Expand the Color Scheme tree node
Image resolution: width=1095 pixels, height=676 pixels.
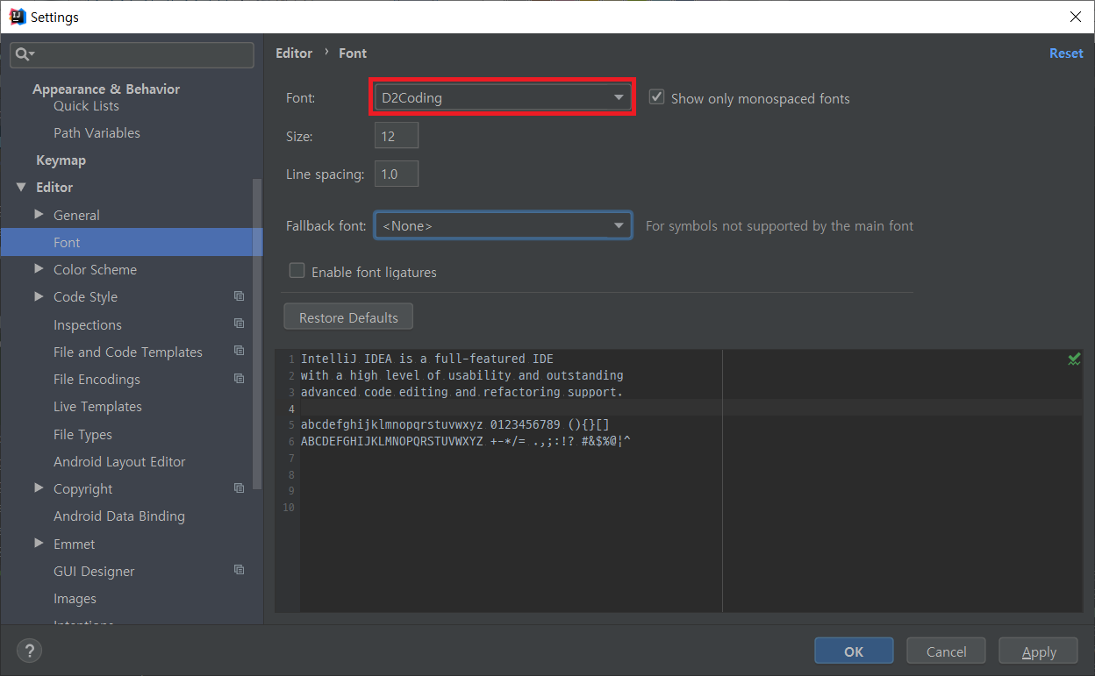click(x=39, y=268)
